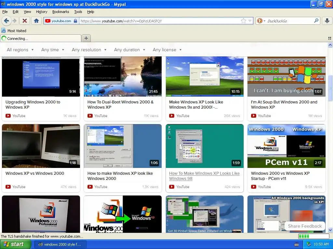Stop page loading with the red X button
The height and width of the screenshot is (249, 333).
click(x=25, y=21)
